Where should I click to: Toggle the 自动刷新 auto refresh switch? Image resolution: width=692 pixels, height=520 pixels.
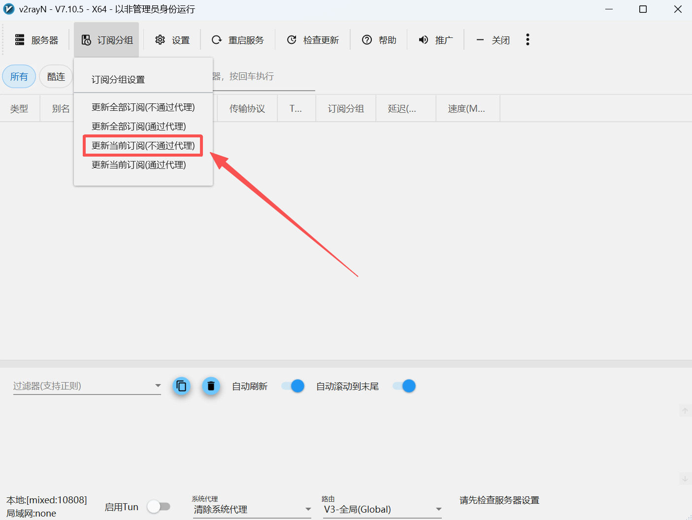[x=293, y=386]
